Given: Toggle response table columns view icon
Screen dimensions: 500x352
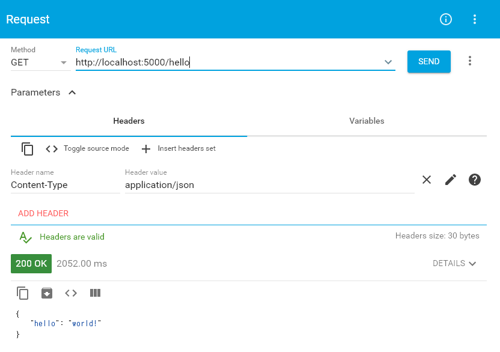Looking at the screenshot, I should click(x=95, y=293).
